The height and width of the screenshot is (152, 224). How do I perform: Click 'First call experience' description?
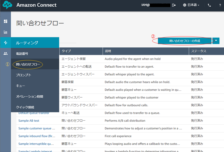tap(118, 136)
